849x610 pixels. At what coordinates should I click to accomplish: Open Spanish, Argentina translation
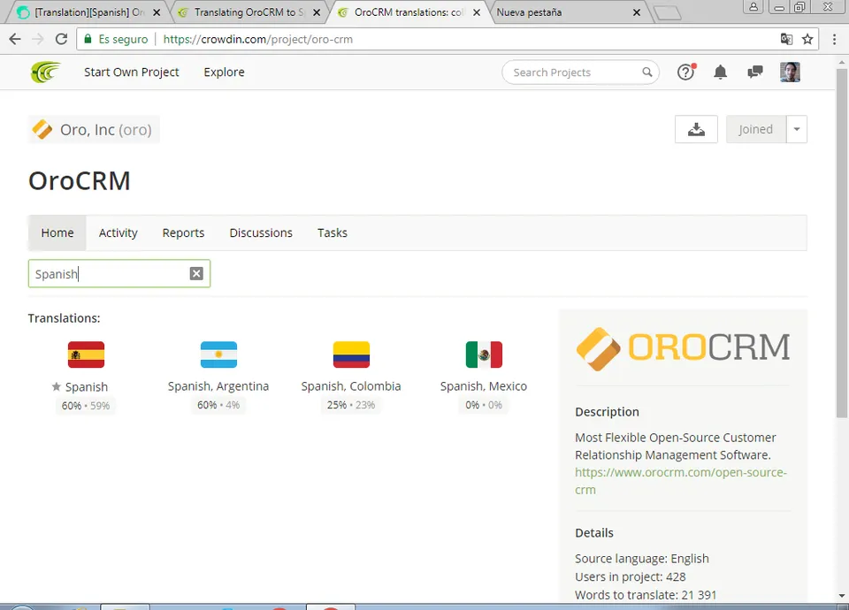click(218, 386)
